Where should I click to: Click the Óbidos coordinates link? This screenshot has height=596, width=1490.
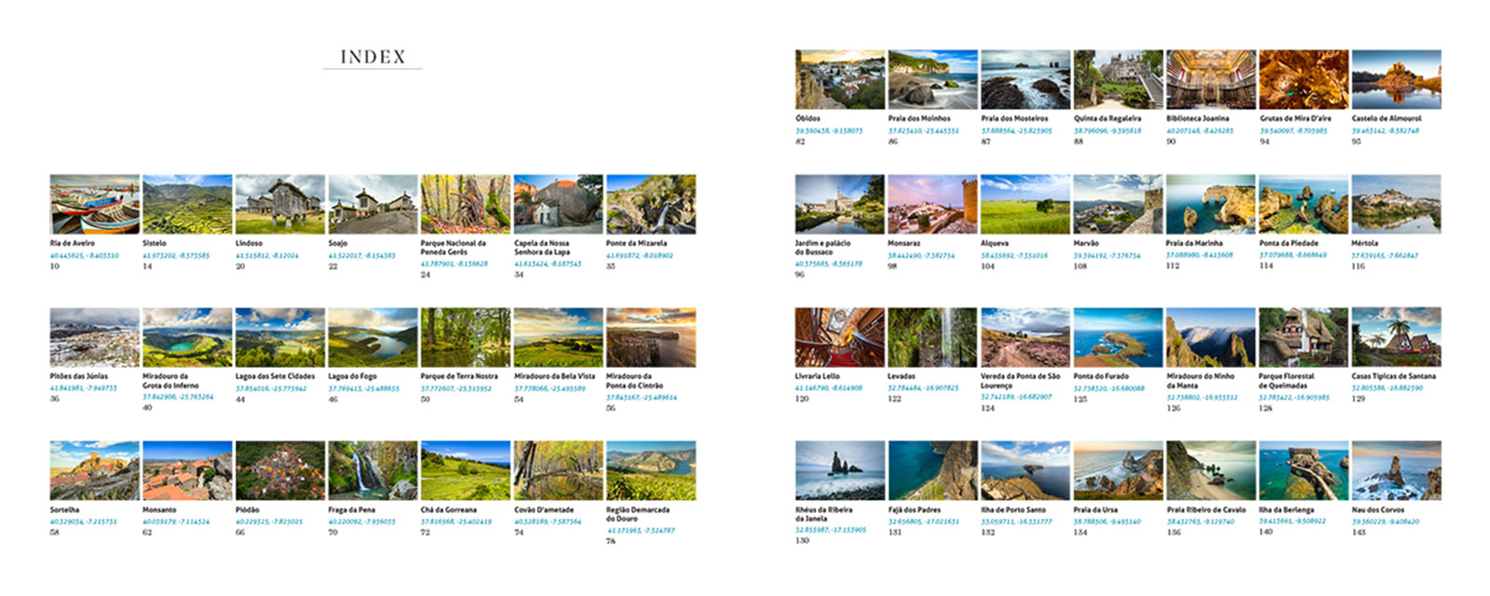click(829, 130)
